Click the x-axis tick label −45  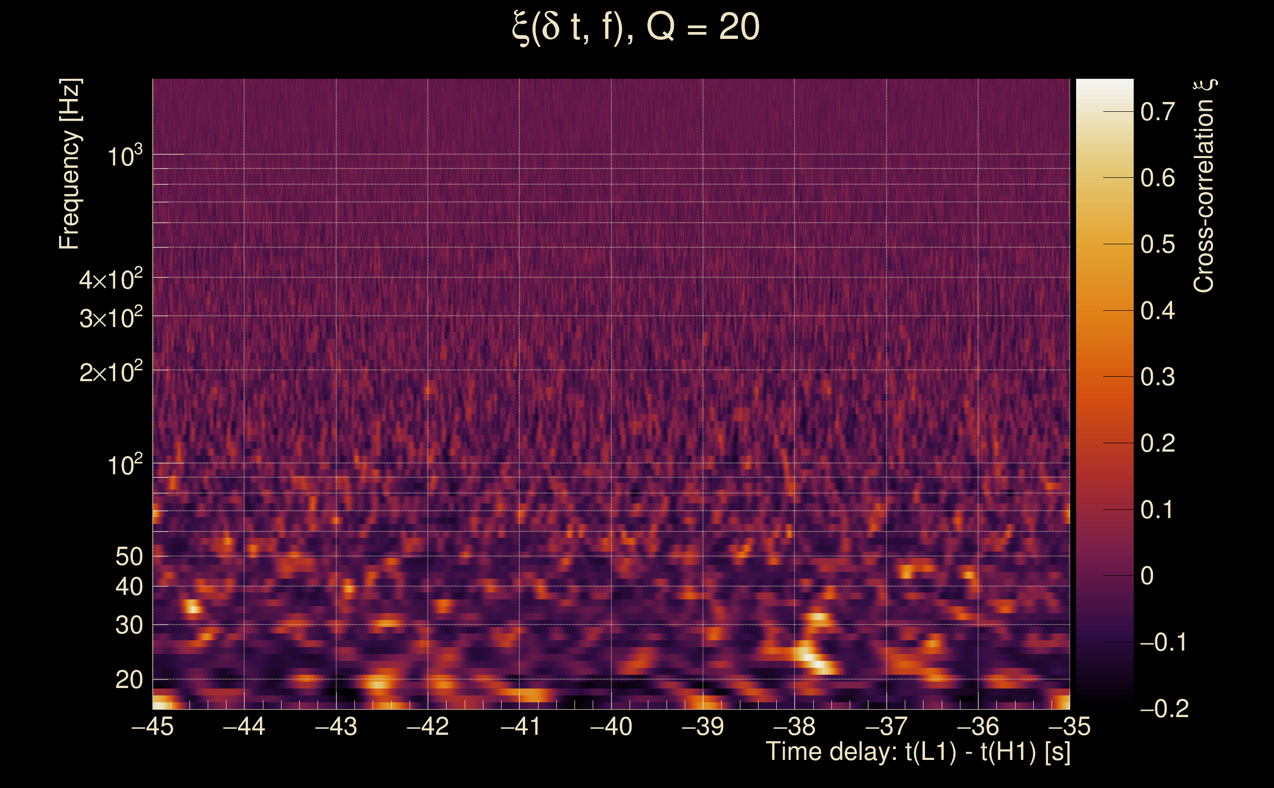point(153,726)
